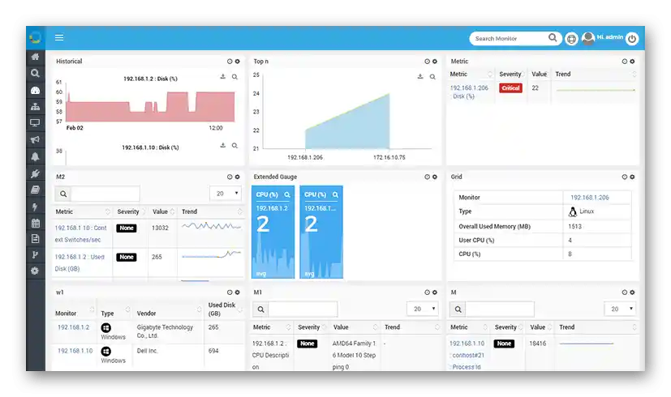
Task: Zoom the CPU gauge for 192.168.1.2
Action: (287, 195)
